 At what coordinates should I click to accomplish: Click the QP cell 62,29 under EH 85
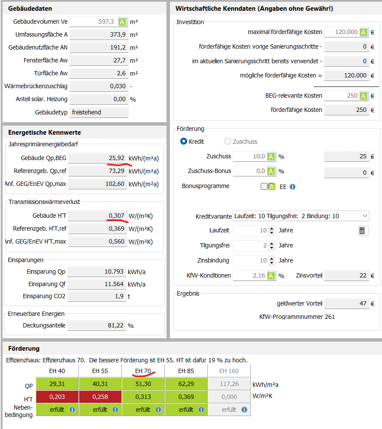tap(186, 384)
